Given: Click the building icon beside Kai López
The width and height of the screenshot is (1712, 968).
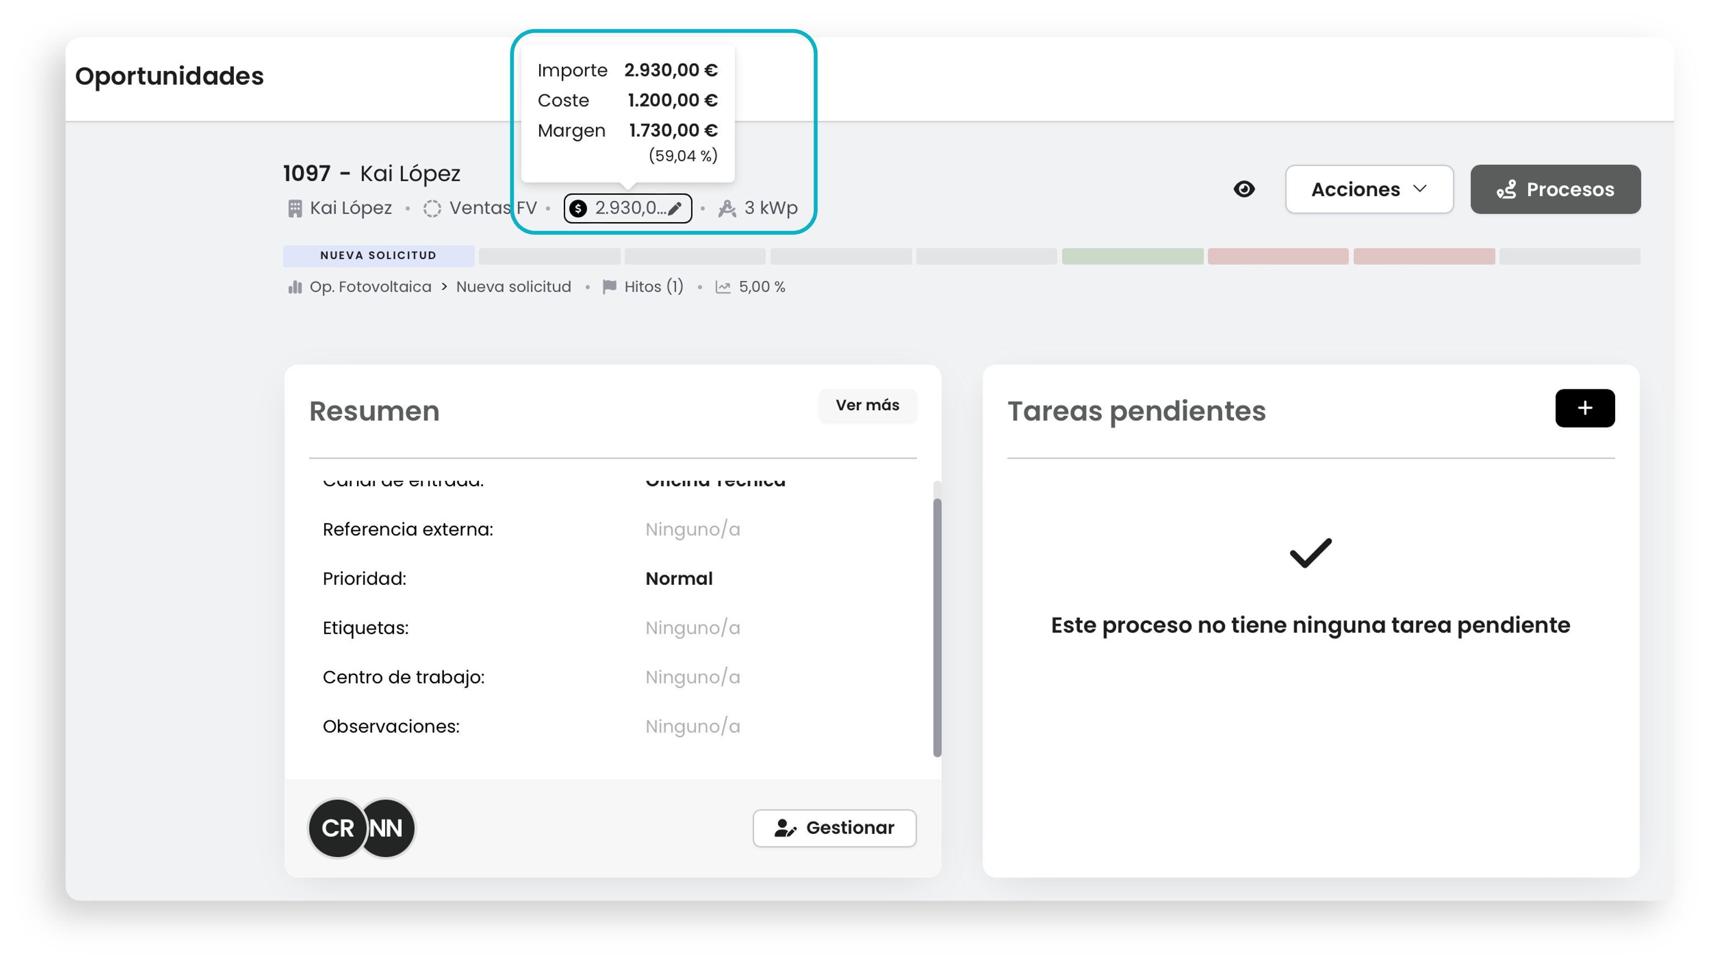Looking at the screenshot, I should click(x=294, y=209).
